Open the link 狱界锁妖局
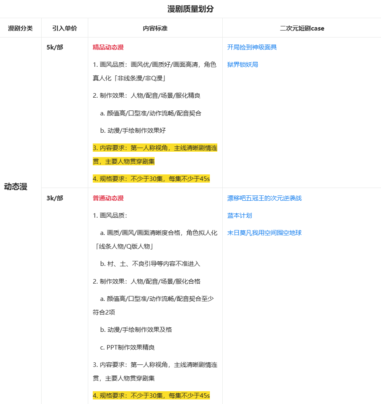 [x=243, y=64]
